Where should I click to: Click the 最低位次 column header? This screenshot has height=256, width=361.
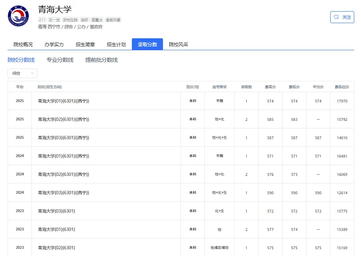point(342,87)
